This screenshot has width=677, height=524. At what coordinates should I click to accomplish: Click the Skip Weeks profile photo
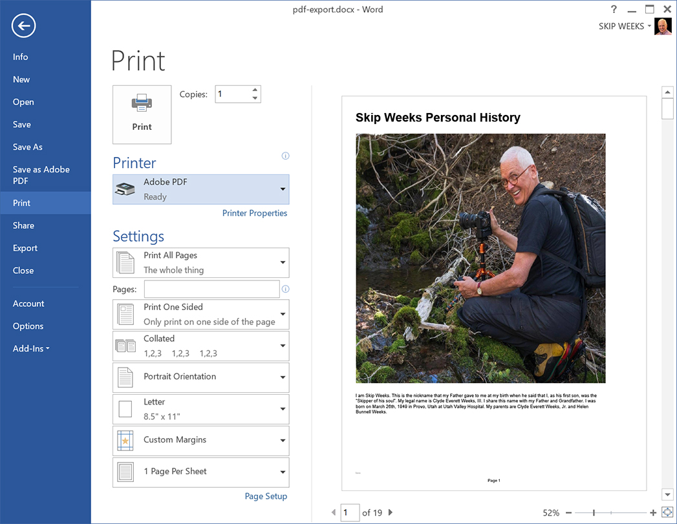(663, 26)
